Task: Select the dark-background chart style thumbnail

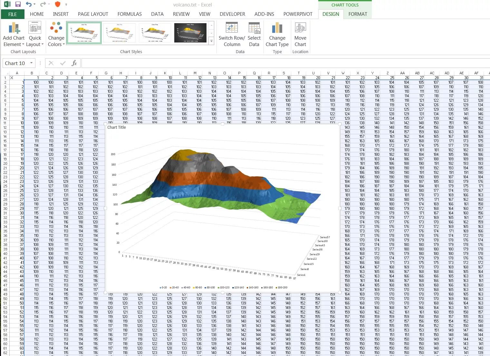Action: (190, 33)
